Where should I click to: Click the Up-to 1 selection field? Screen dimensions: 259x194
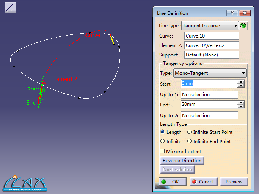pos(209,94)
